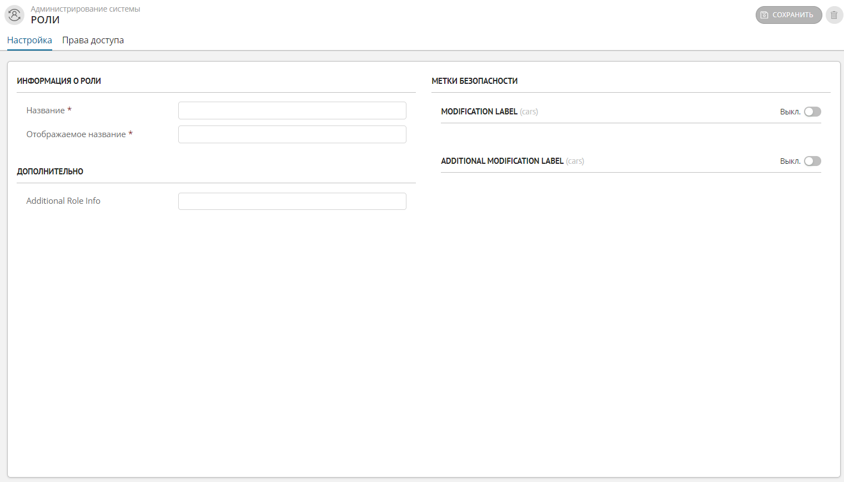Click the Дополнительно section header

pos(50,172)
